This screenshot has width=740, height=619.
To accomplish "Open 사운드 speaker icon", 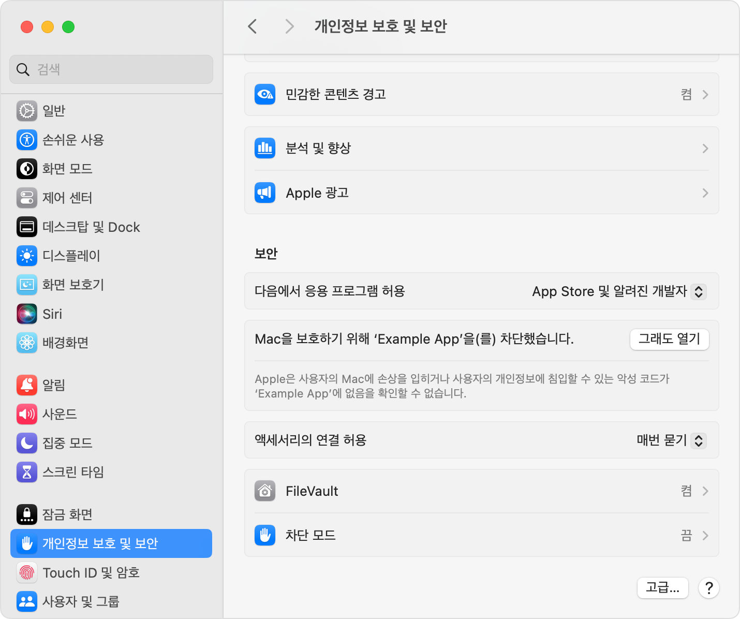I will click(x=27, y=414).
